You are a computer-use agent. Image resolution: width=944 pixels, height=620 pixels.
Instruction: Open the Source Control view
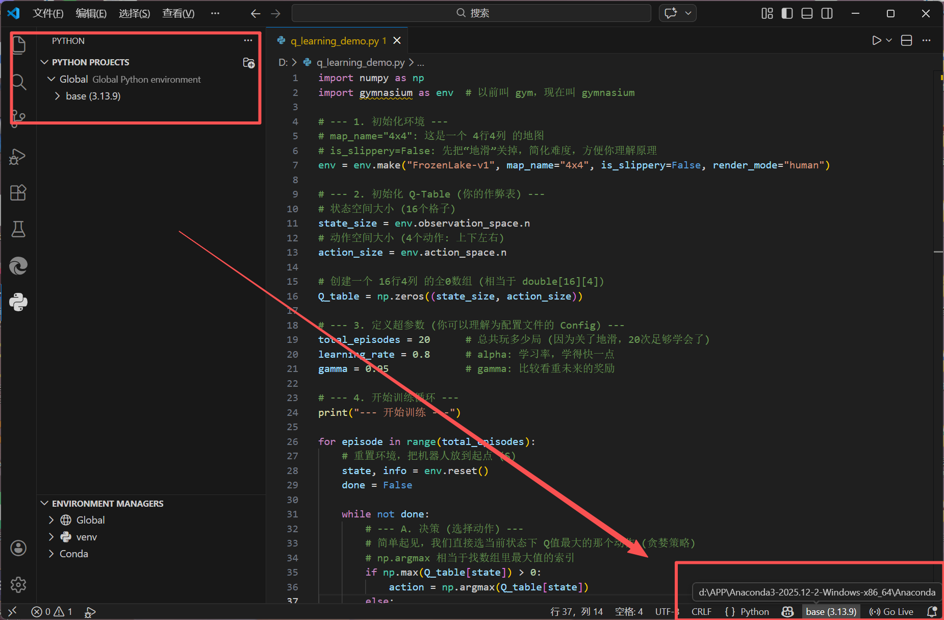point(18,118)
